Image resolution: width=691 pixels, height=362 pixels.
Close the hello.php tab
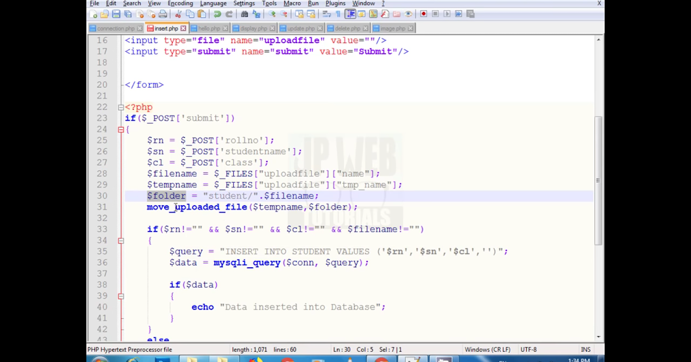[x=224, y=28]
